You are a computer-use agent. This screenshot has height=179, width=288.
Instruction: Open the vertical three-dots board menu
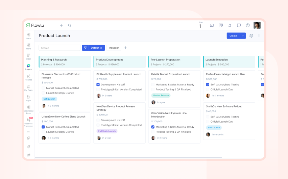(x=259, y=36)
